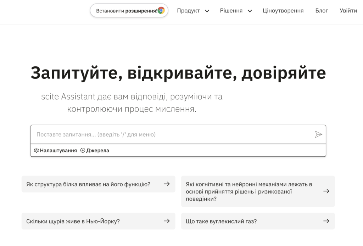This screenshot has width=363, height=246.
Task: Select the Джерела sources option
Action: [x=97, y=151]
